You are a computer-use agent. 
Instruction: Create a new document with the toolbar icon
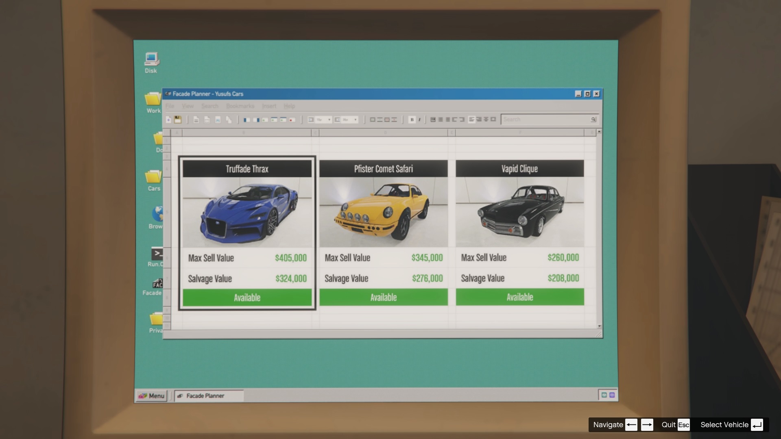(x=168, y=120)
